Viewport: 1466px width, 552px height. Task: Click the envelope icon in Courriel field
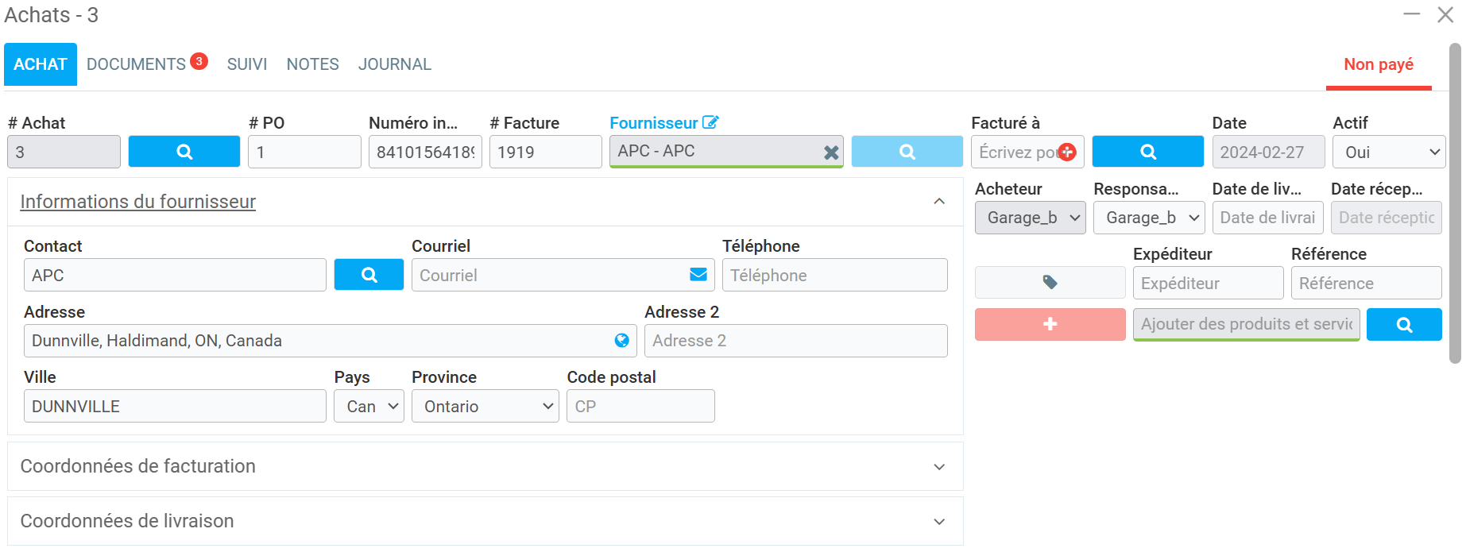tap(698, 275)
